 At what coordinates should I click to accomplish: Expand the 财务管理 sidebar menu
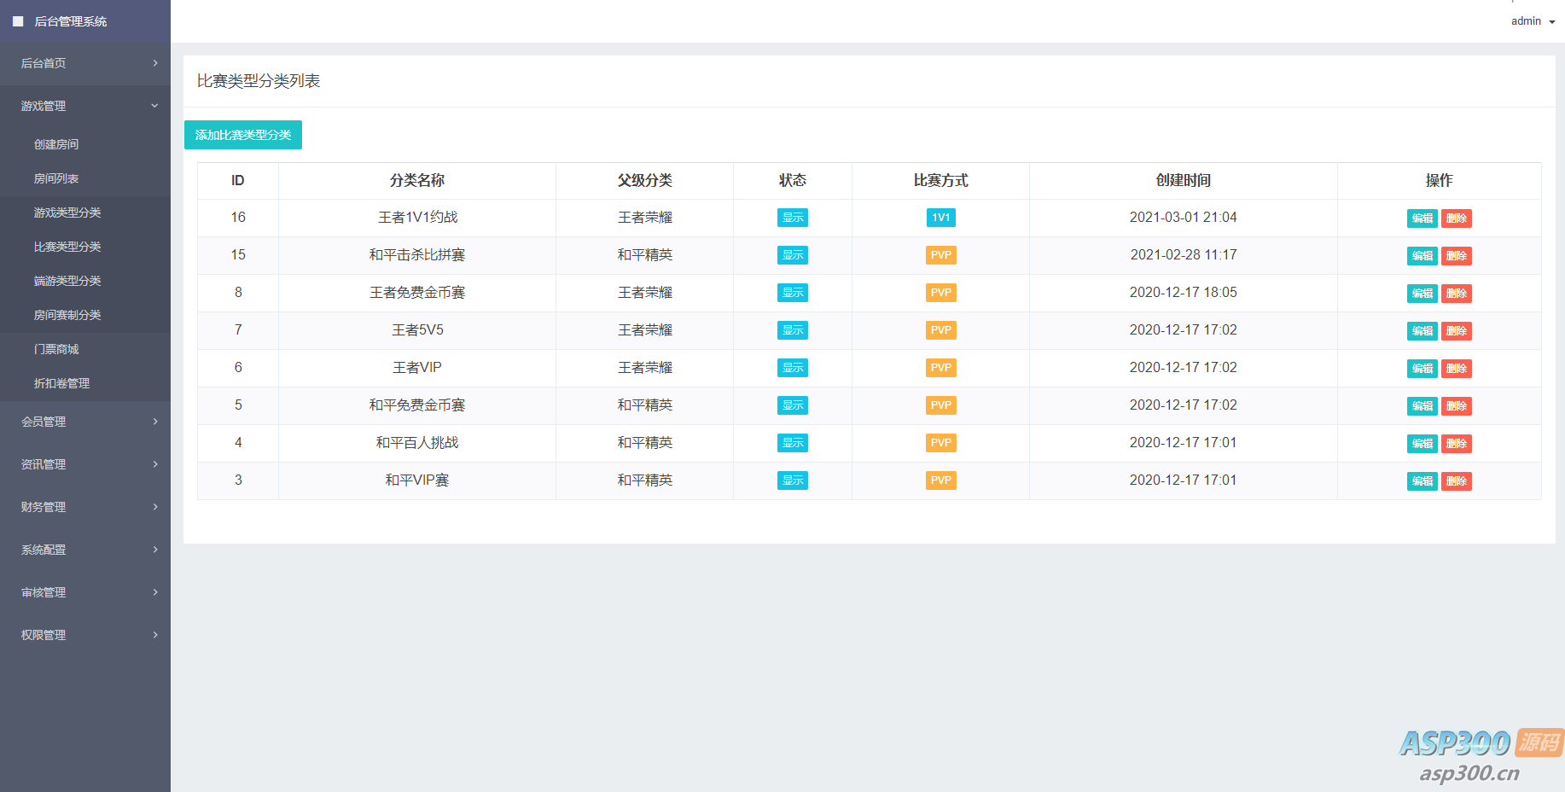(x=85, y=507)
